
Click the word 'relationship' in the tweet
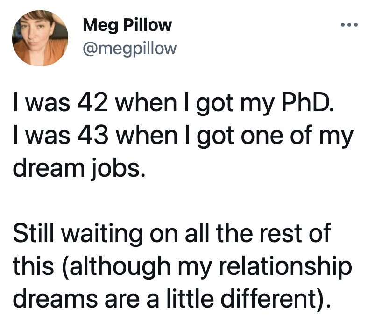(285, 267)
